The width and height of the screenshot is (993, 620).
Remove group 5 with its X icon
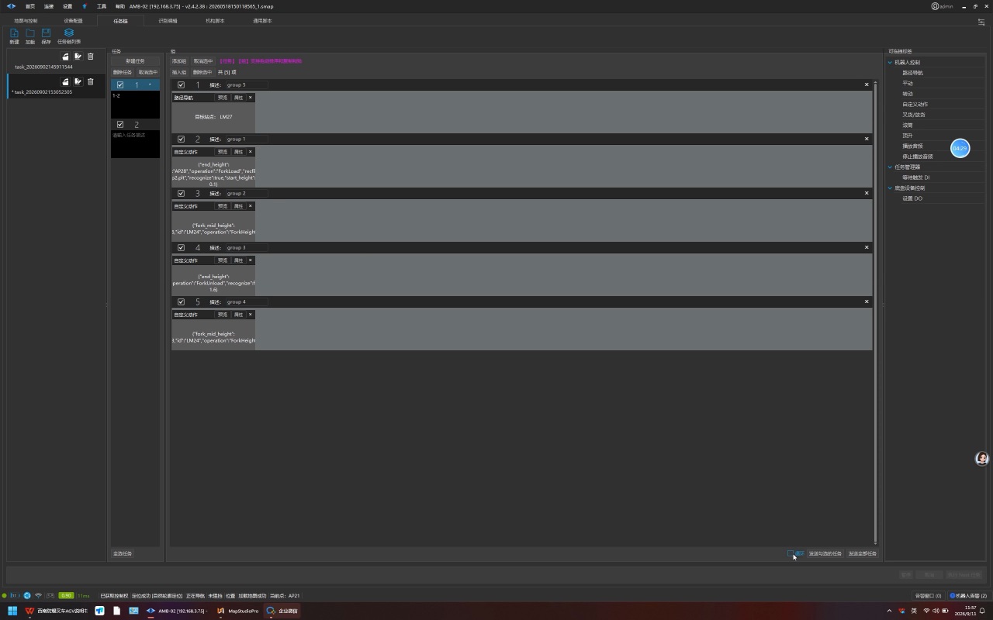pos(867,84)
